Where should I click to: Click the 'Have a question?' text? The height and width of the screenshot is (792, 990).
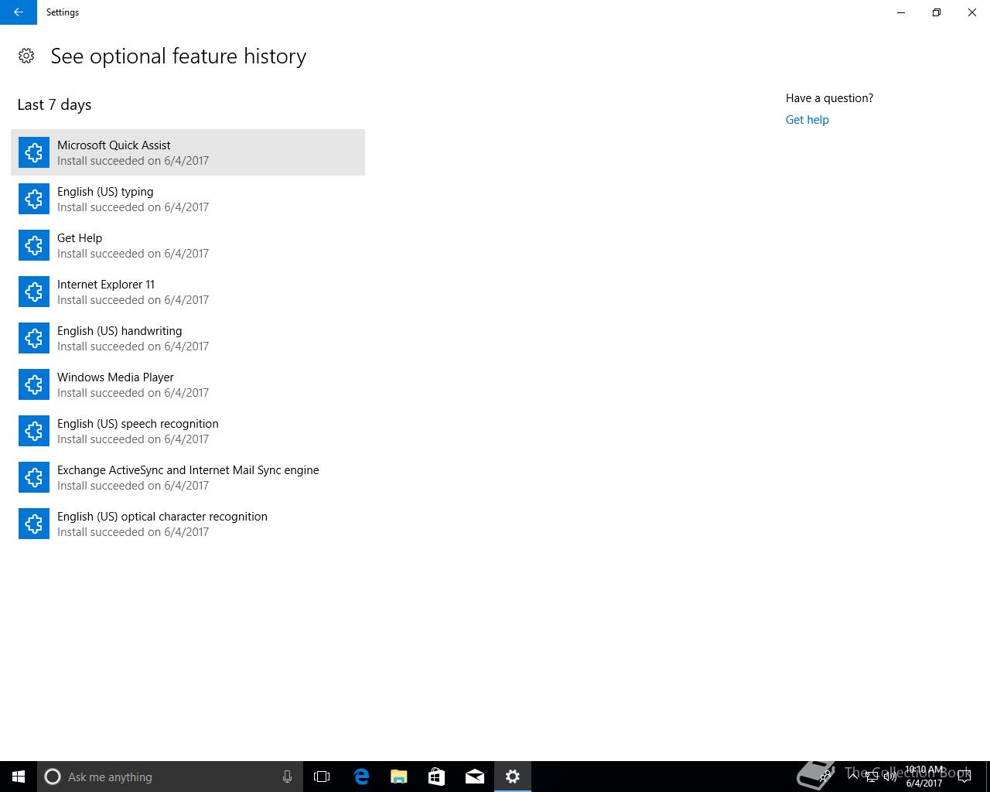tap(829, 98)
